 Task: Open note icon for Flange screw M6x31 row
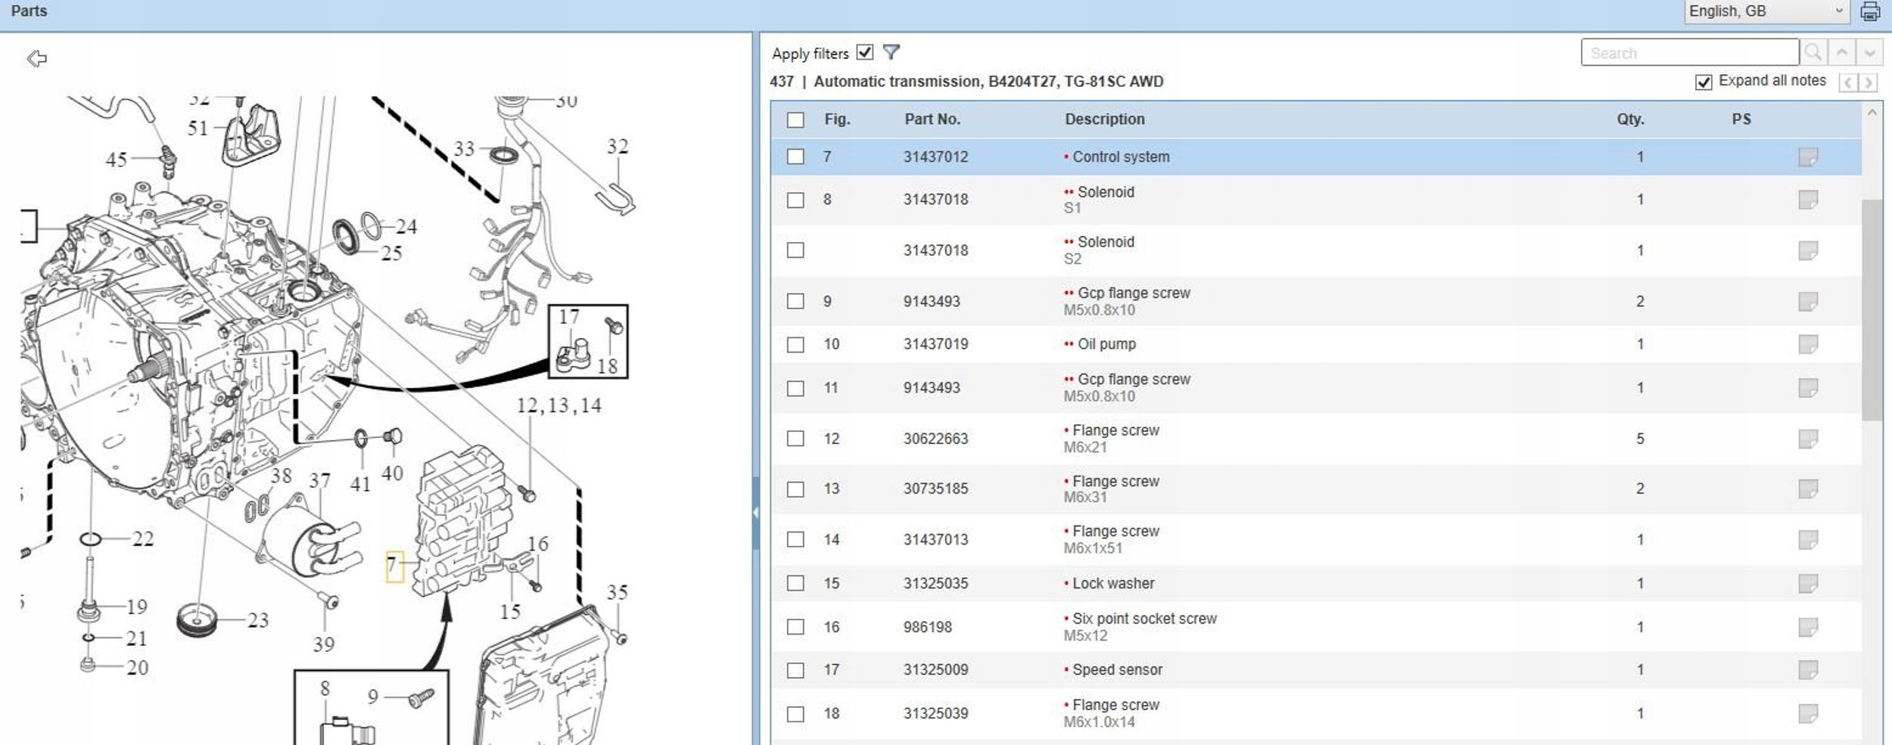pyautogui.click(x=1808, y=489)
